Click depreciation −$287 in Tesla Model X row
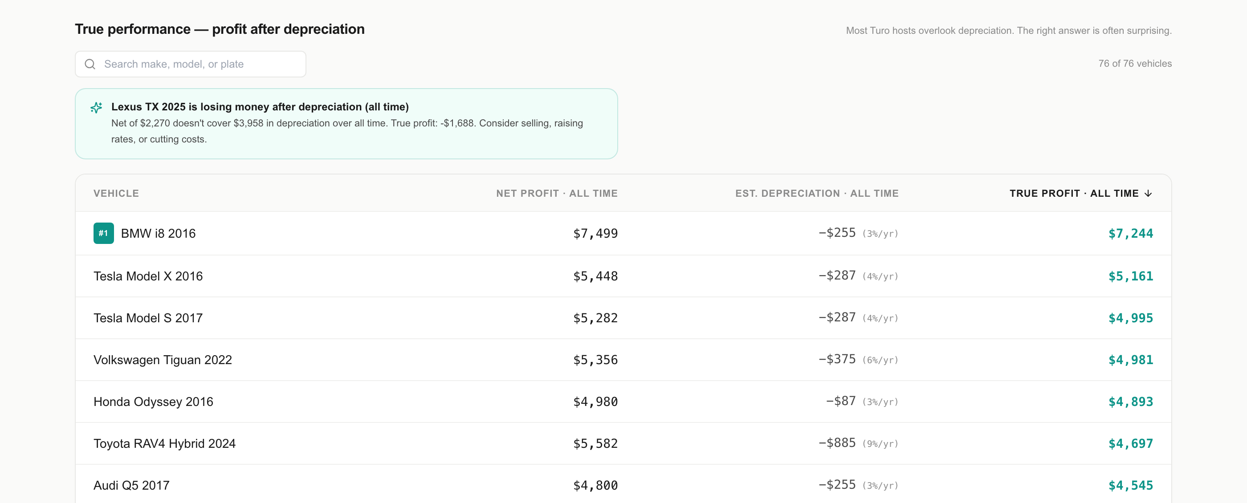The width and height of the screenshot is (1247, 503). (837, 276)
